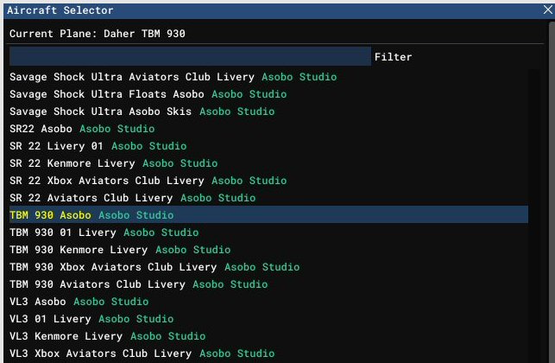Select the VL3 Asobo aircraft
555x363 pixels.
[x=268, y=302]
